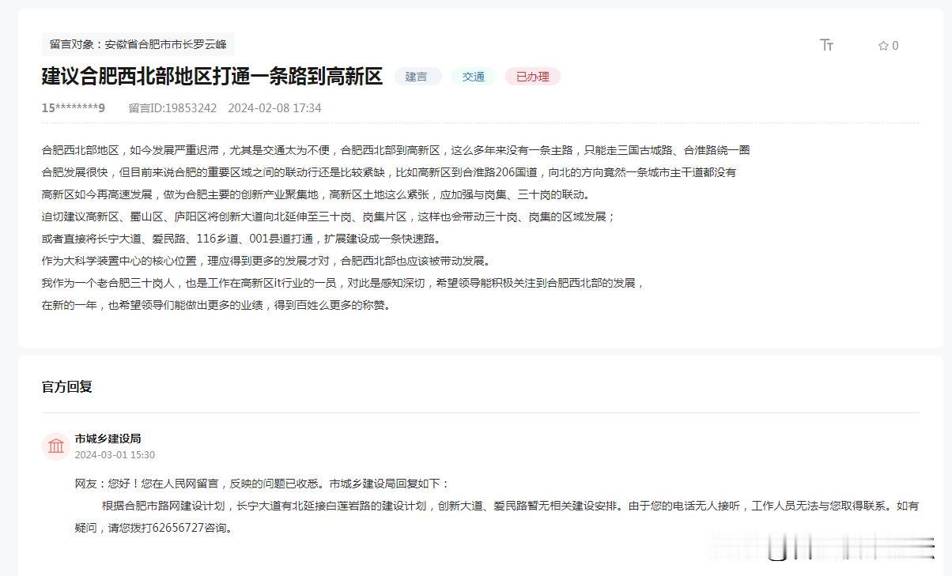Select the 建言 tag

[417, 77]
